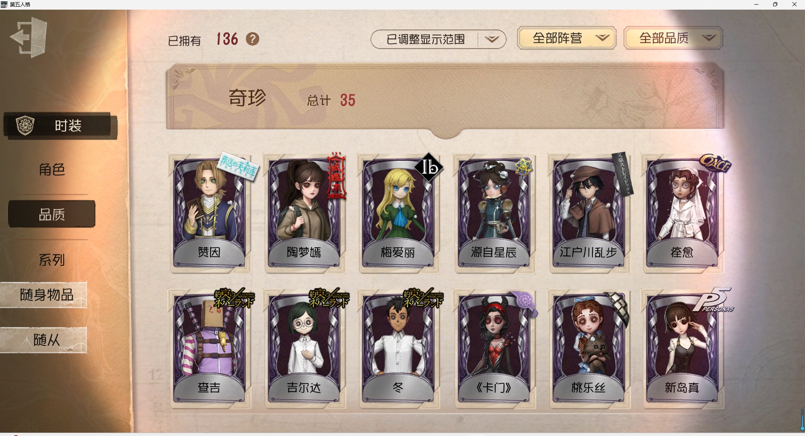Select the 品质 sorting tab
The image size is (805, 436).
point(52,214)
